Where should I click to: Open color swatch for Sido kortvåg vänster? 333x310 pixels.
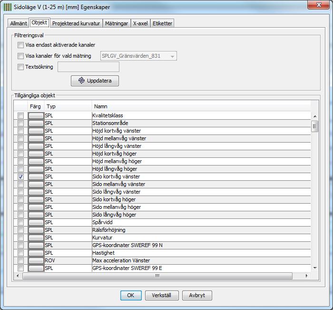(x=36, y=177)
